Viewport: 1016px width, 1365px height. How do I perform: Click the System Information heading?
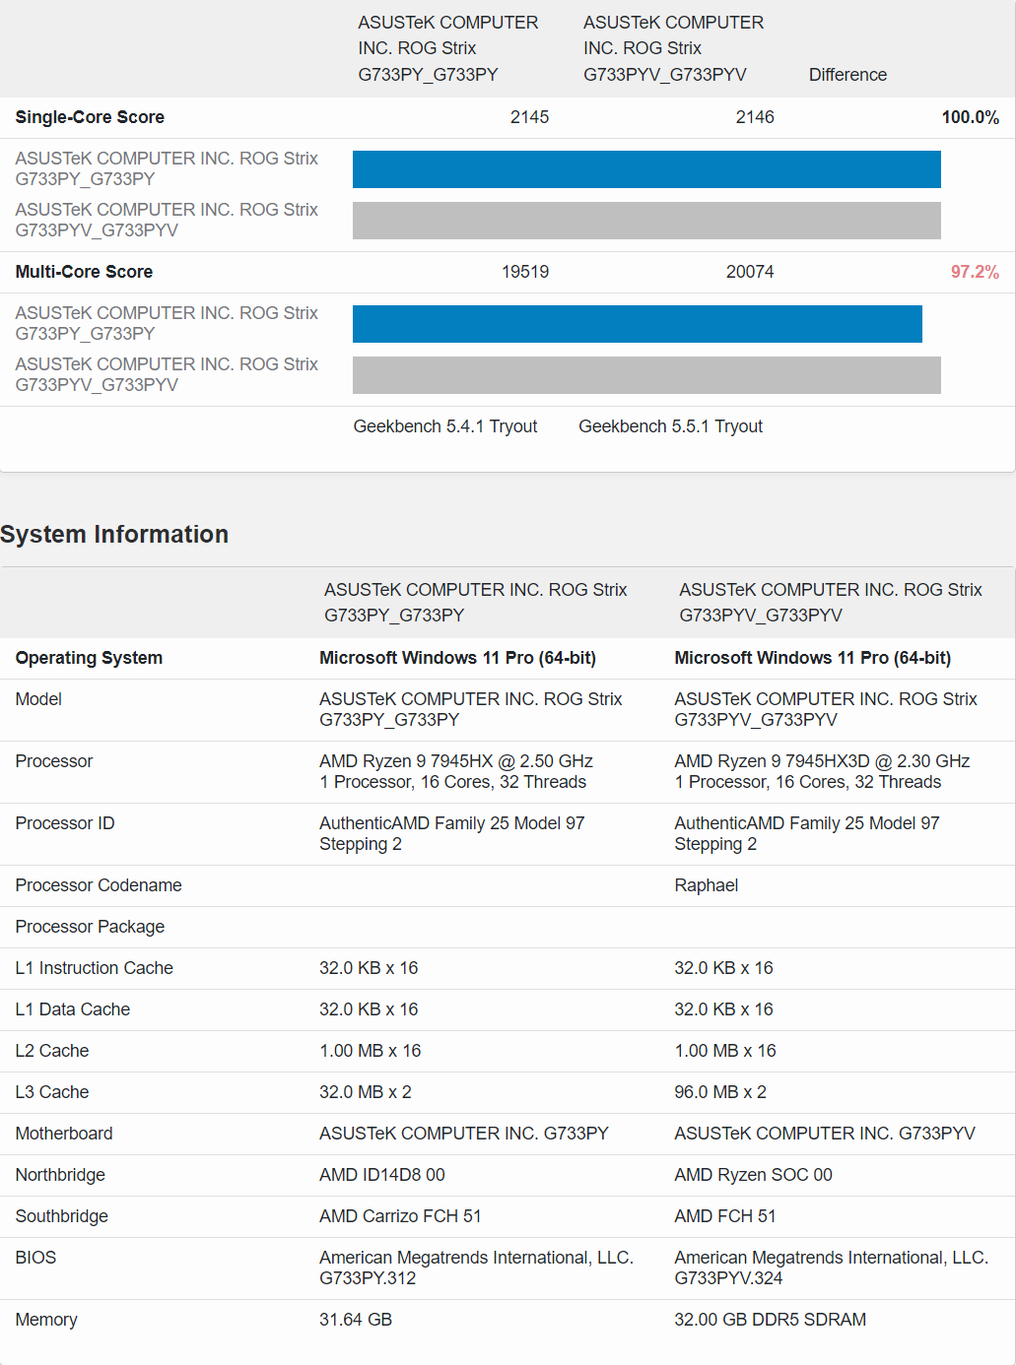114,535
